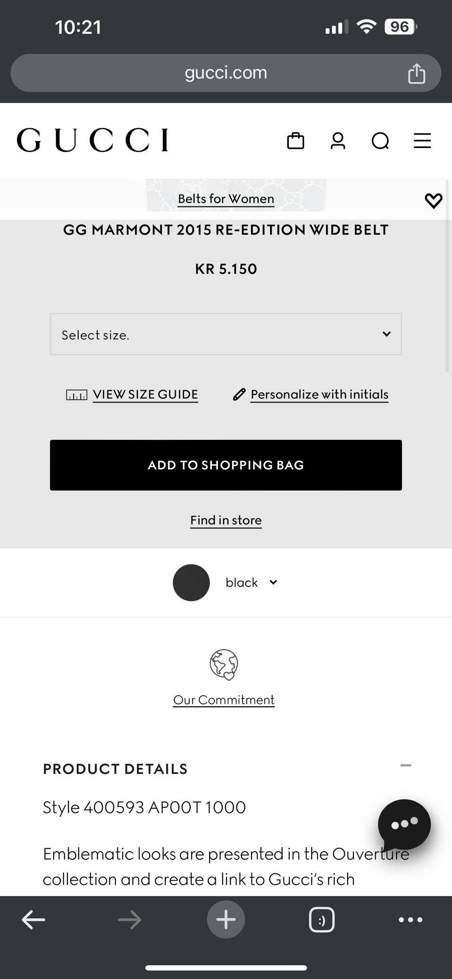
Task: Open the Select size dropdown
Action: tap(226, 334)
